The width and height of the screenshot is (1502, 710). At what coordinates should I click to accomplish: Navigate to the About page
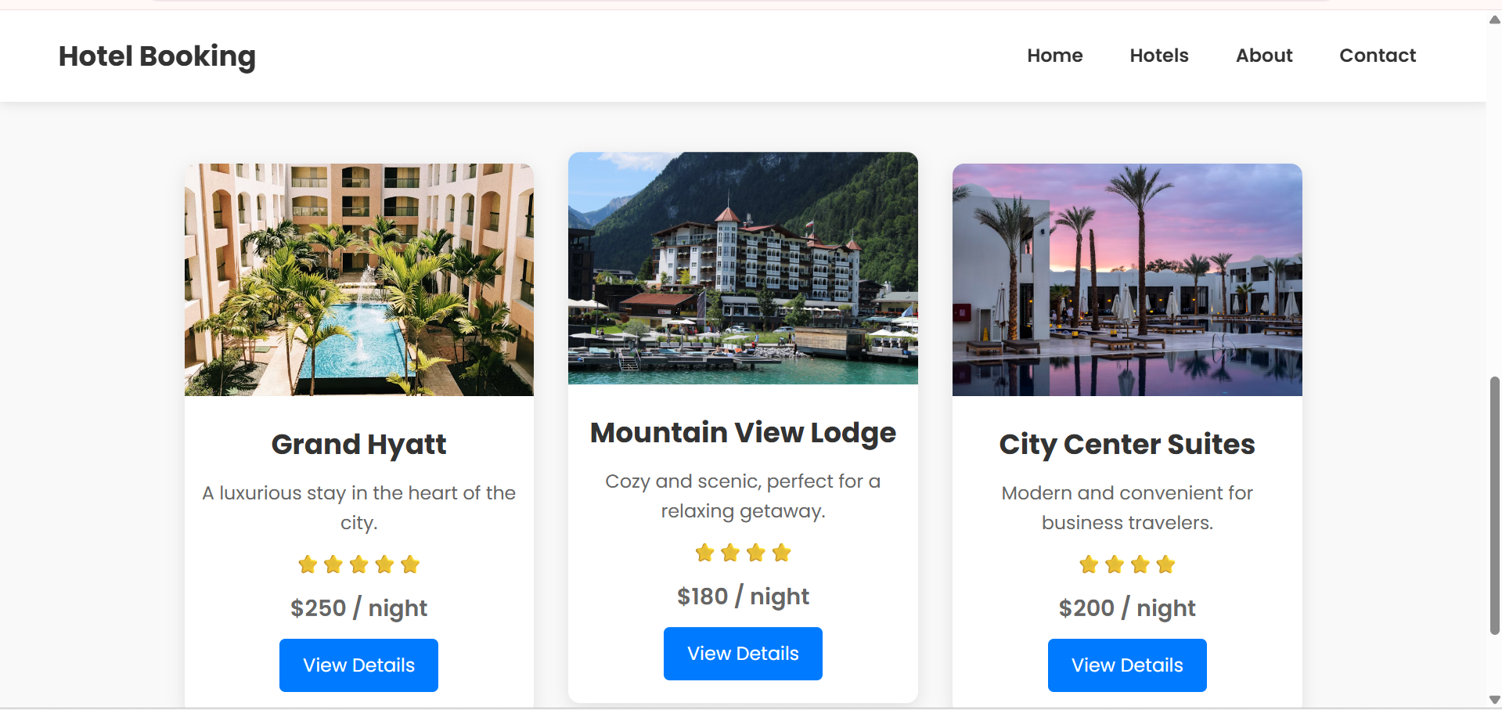[x=1263, y=56]
